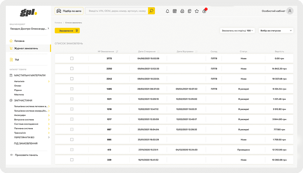
Task: Click the yellow Замовлення button
Action: (67, 31)
